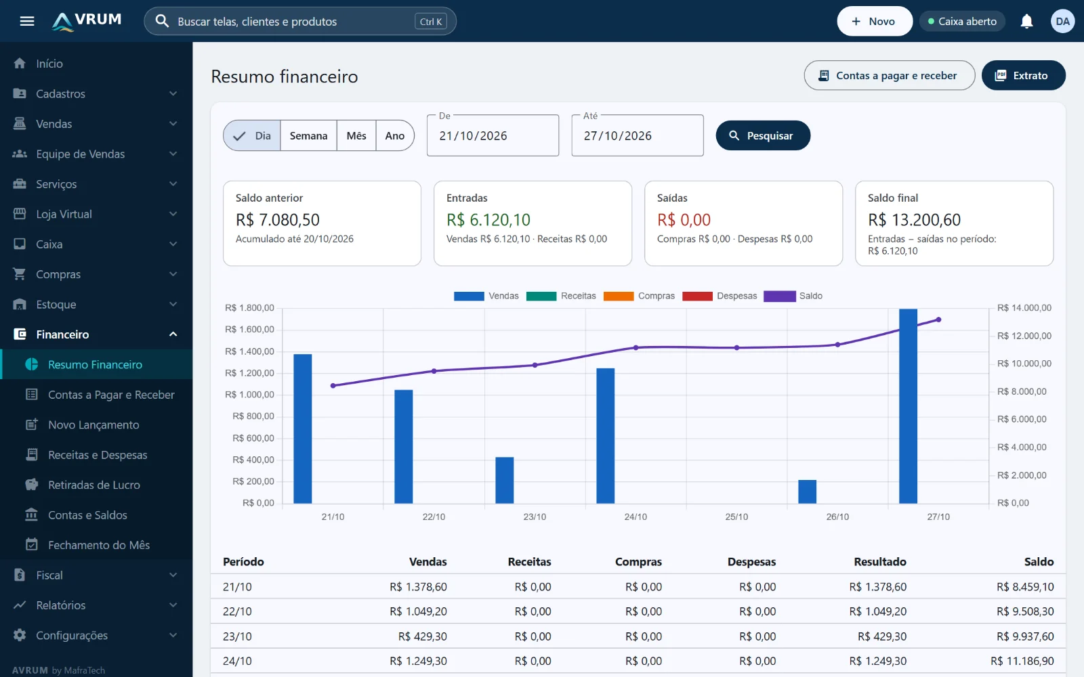Viewport: 1084px width, 677px height.
Task: Click the AVRUM logo
Action: point(87,21)
